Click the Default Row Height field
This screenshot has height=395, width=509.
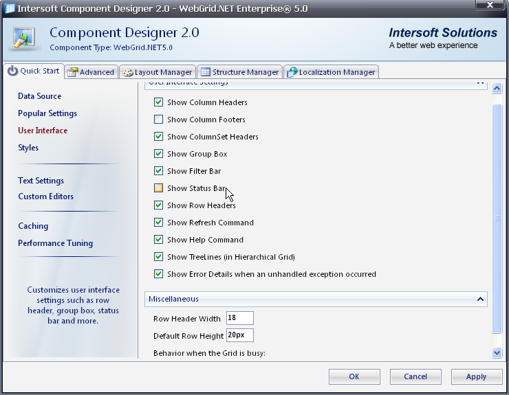point(240,335)
